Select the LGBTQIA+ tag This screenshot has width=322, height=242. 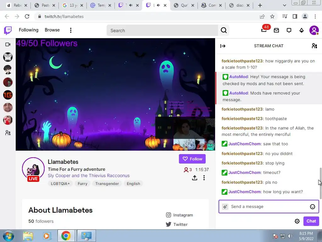(60, 184)
